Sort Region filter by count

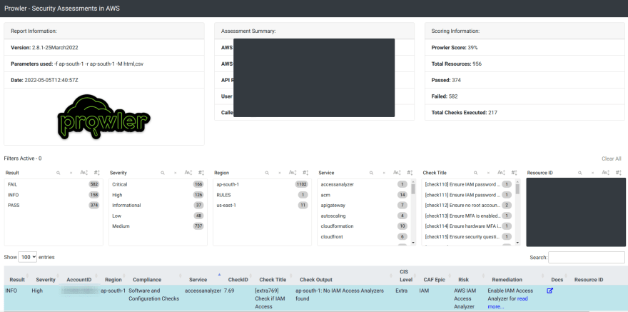pyautogui.click(x=305, y=173)
